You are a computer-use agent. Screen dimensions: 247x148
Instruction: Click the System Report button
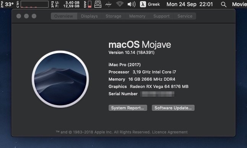(128, 108)
